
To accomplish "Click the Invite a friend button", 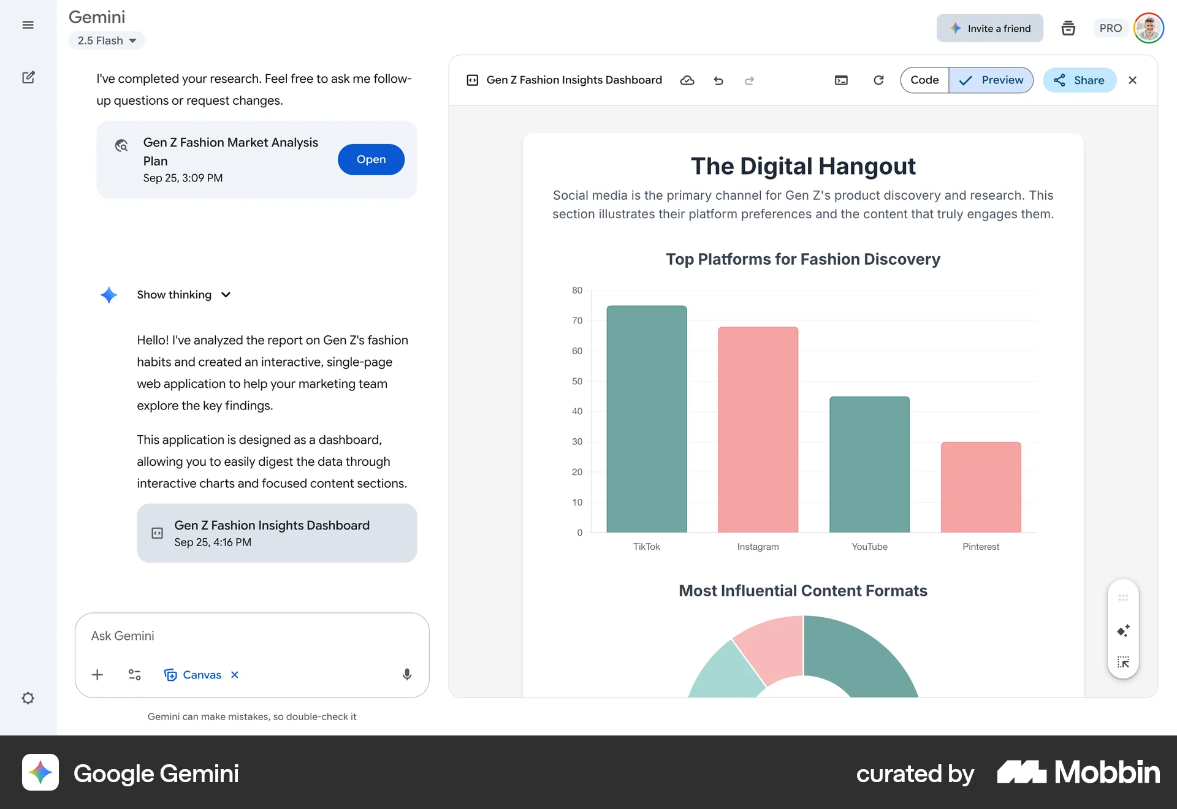I will [x=989, y=28].
